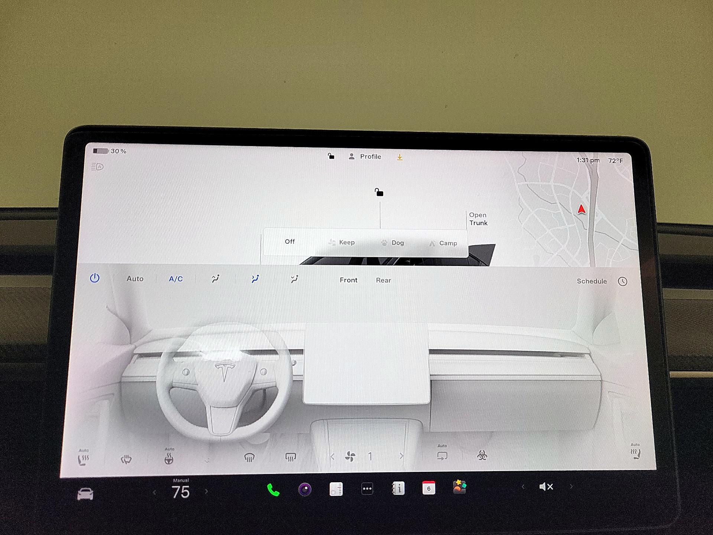
Task: Enable Auto climate mode
Action: [135, 279]
